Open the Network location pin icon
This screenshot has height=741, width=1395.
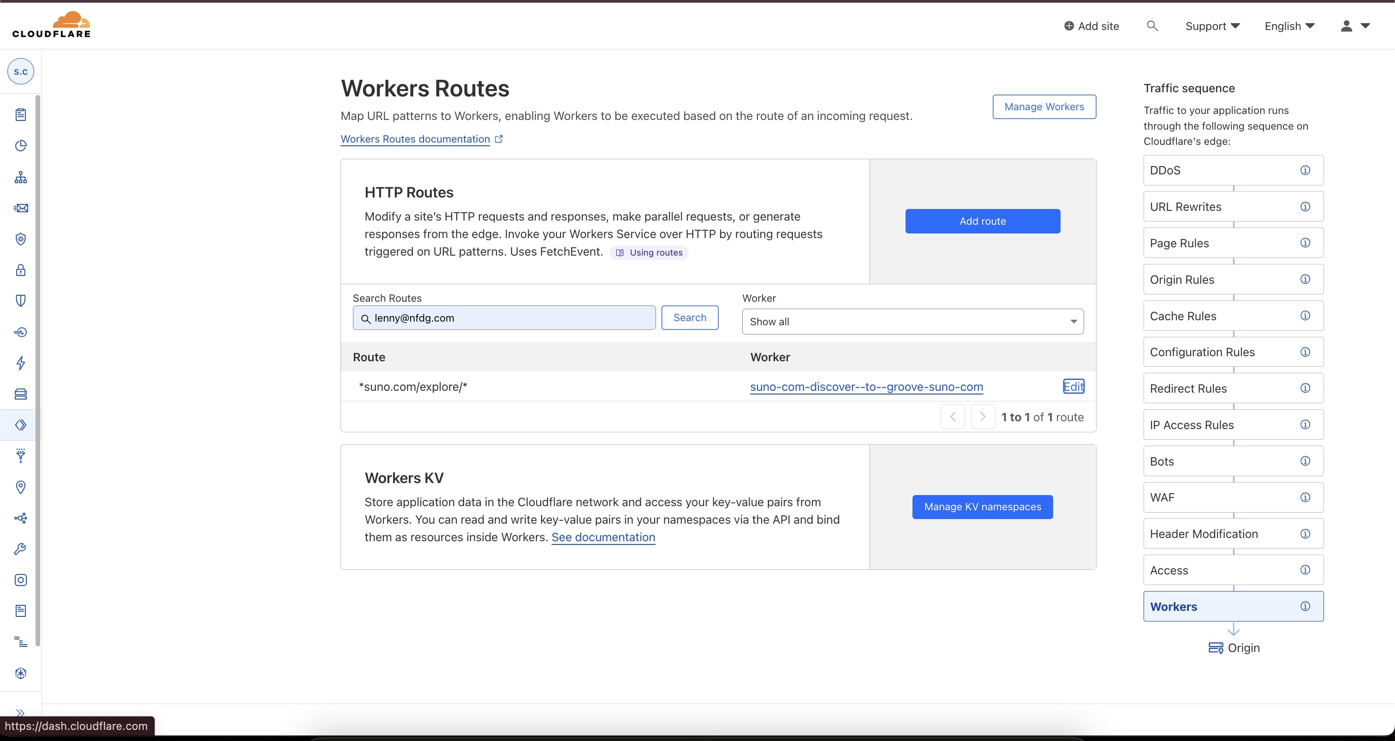[x=21, y=487]
